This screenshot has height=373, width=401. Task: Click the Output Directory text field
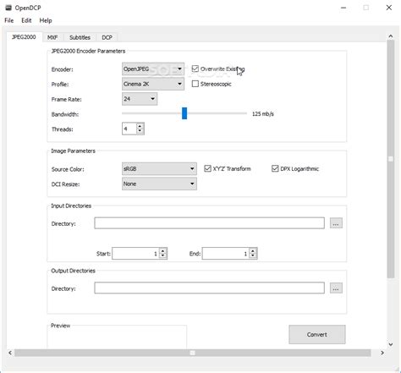tap(210, 288)
